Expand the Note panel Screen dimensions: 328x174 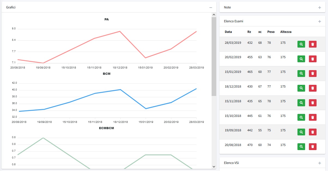click(x=320, y=8)
